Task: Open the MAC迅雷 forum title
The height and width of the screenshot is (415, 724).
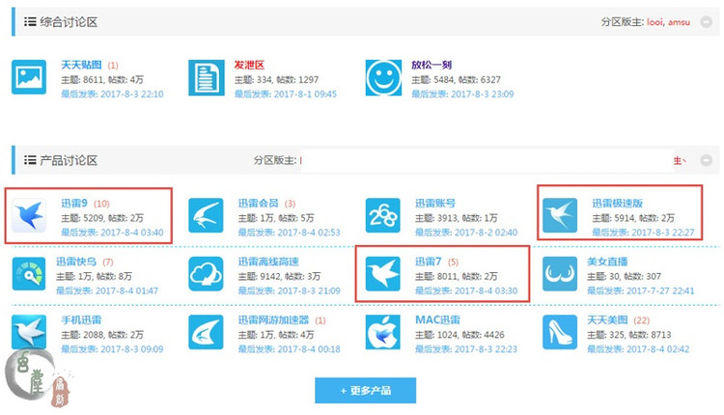Action: [x=437, y=319]
